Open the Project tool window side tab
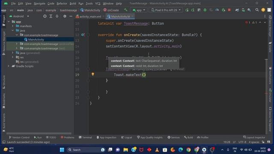Image resolution: width=274 pixels, height=154 pixels. 4,21
